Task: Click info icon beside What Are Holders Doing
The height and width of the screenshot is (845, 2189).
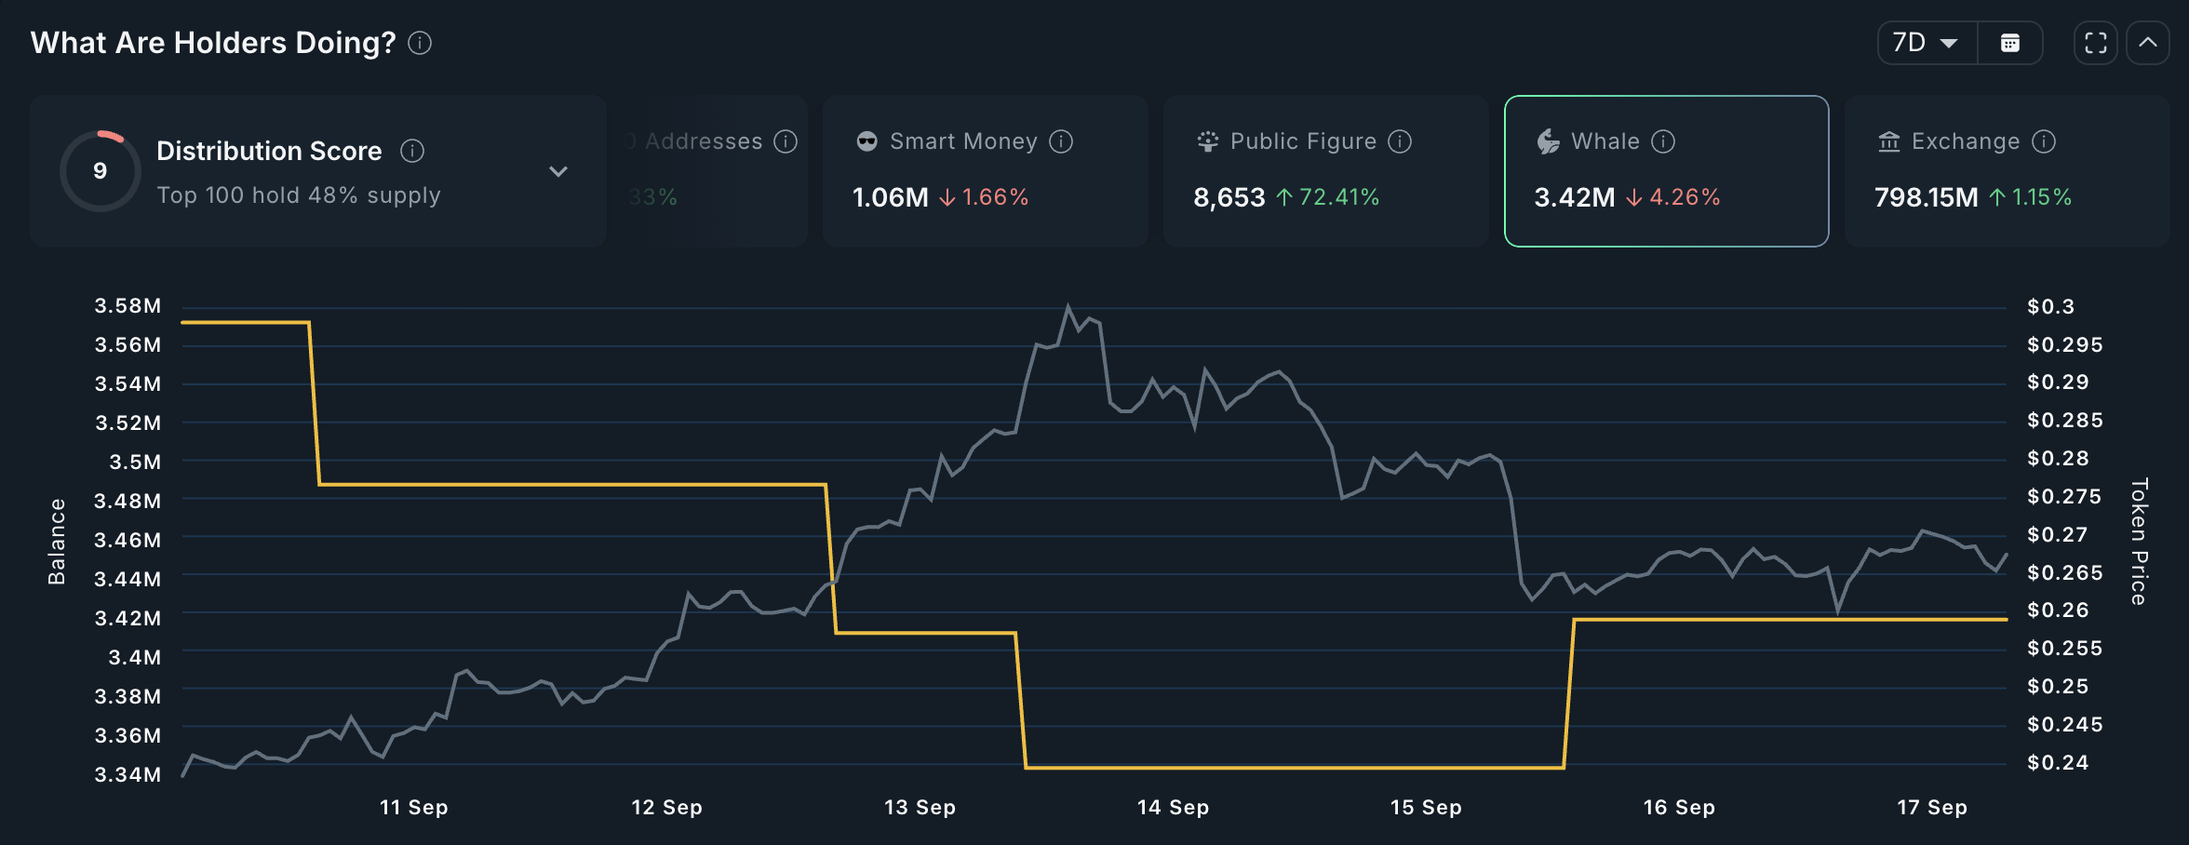Action: coord(420,43)
